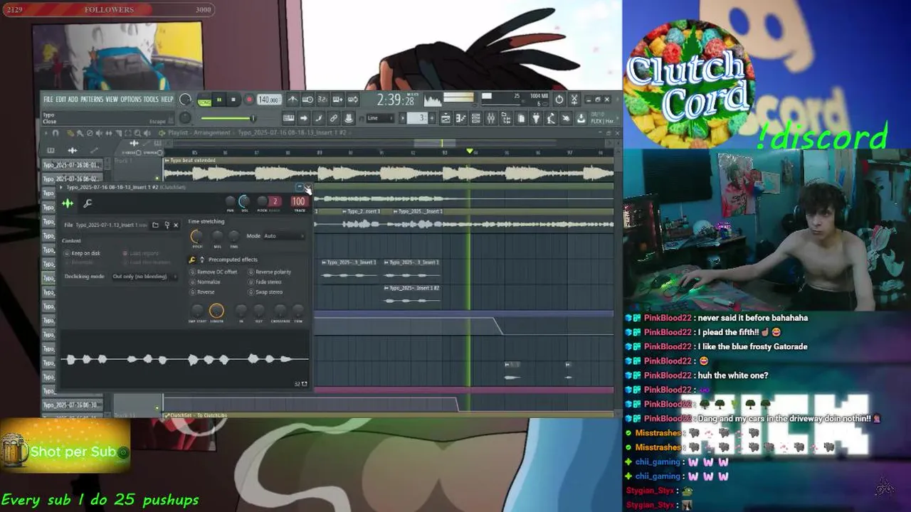Toggle wait for input to start
Image resolution: width=911 pixels, height=512 pixels.
coord(307,100)
